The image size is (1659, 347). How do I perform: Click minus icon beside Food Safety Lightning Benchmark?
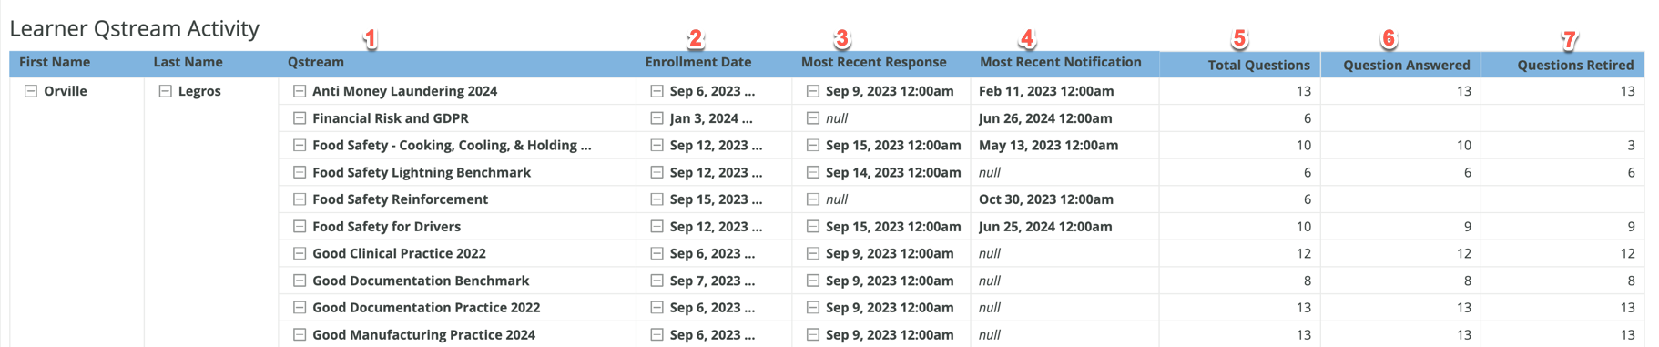pos(300,172)
